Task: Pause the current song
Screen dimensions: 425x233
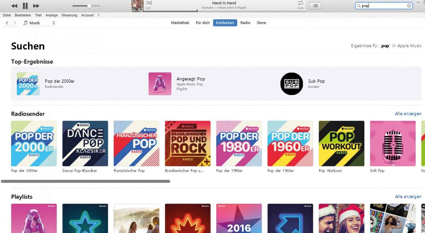Action: click(25, 6)
